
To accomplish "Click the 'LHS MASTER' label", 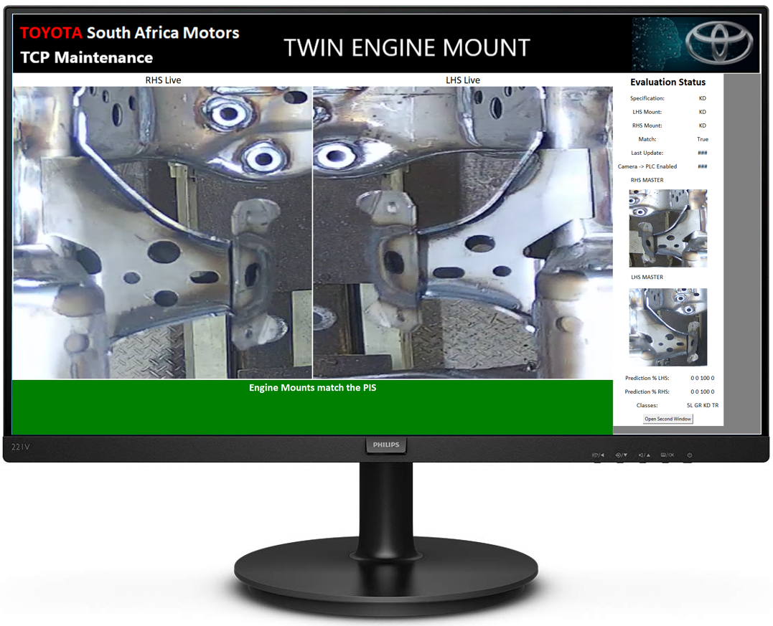I will click(647, 278).
